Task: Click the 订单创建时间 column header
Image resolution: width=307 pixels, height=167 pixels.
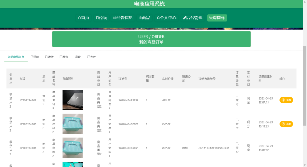Action: pyautogui.click(x=265, y=78)
